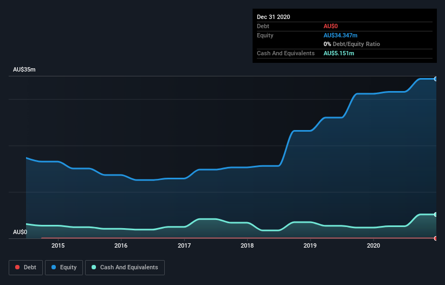Select the blue Equity endpoint marker
445x285 pixels.
click(x=436, y=79)
